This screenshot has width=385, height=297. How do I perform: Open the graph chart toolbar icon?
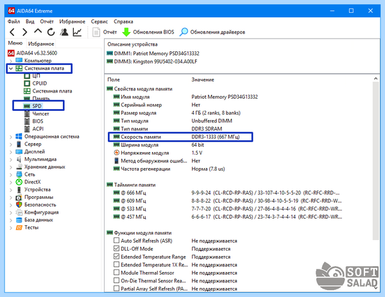pyautogui.click(x=77, y=32)
